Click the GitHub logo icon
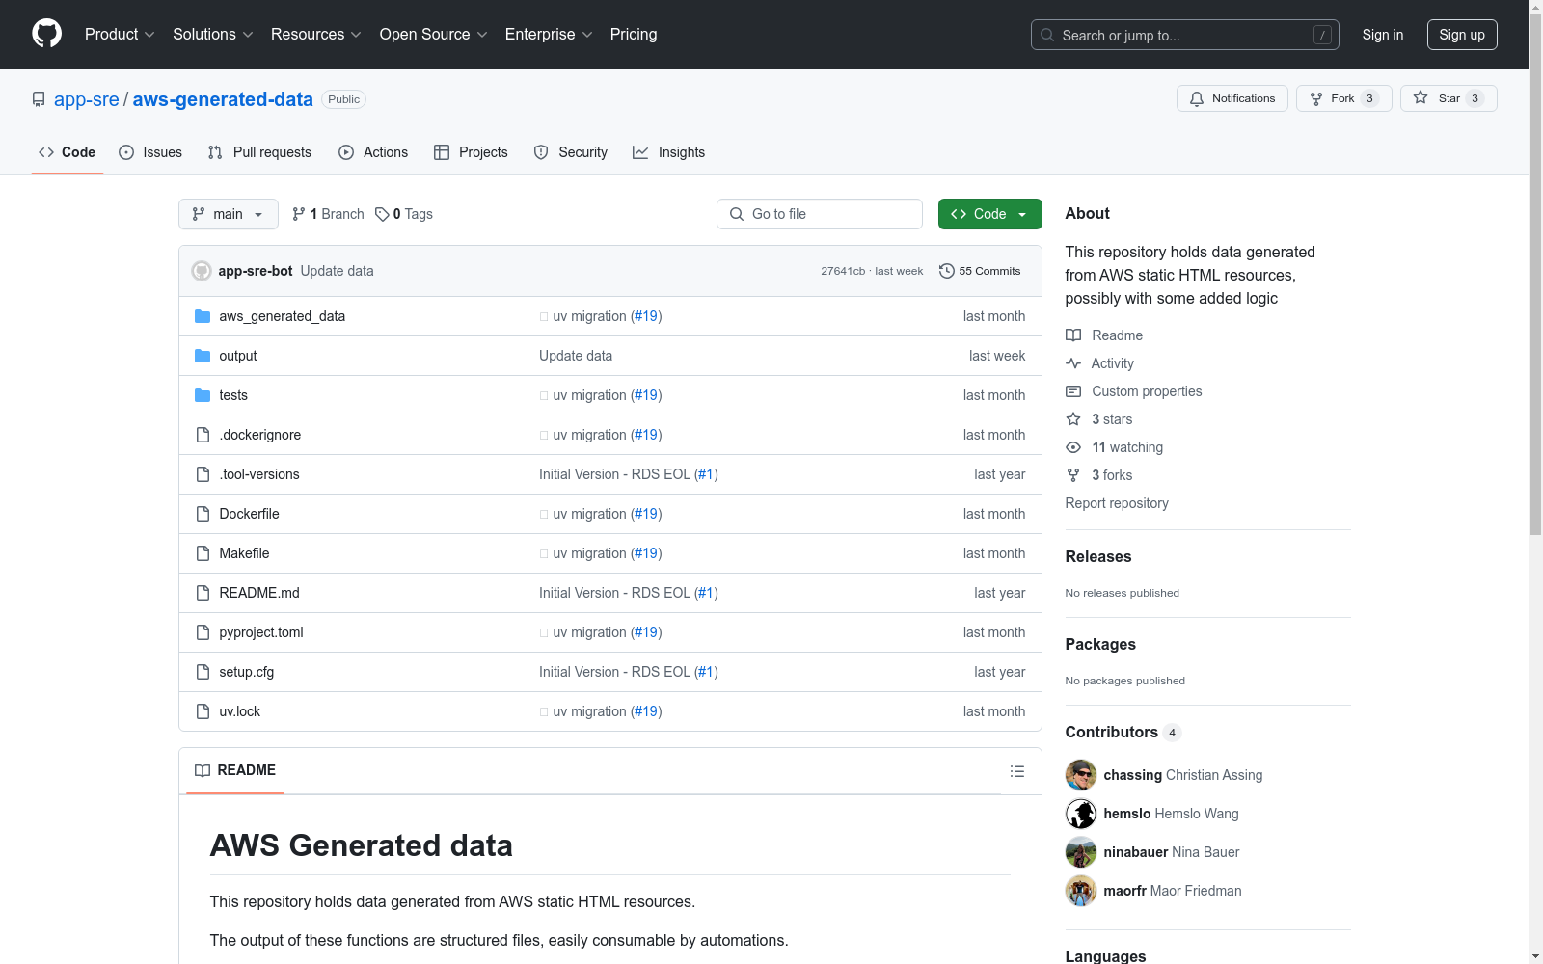Screen dimensions: 1543x964 tap(46, 34)
